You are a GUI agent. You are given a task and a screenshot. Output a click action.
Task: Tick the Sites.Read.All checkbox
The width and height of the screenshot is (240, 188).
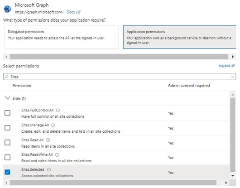[8, 142]
